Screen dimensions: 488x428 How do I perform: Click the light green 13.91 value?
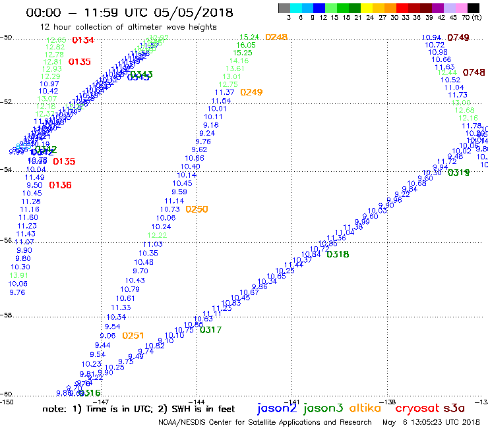pos(18,275)
